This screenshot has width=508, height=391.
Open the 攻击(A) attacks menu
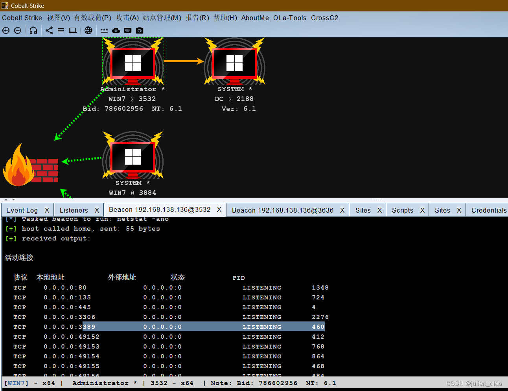[127, 18]
